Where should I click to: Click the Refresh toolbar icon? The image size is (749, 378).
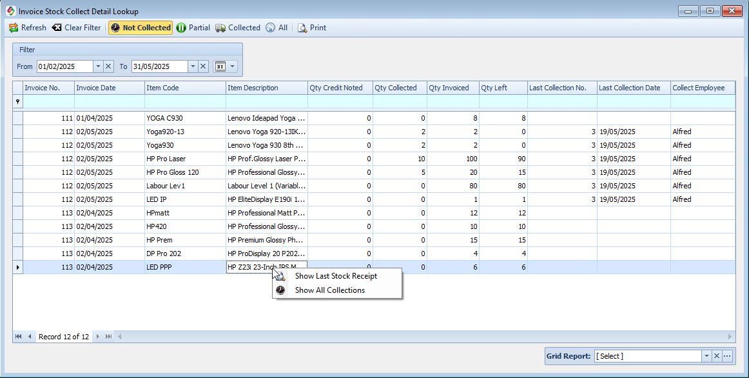(x=14, y=28)
